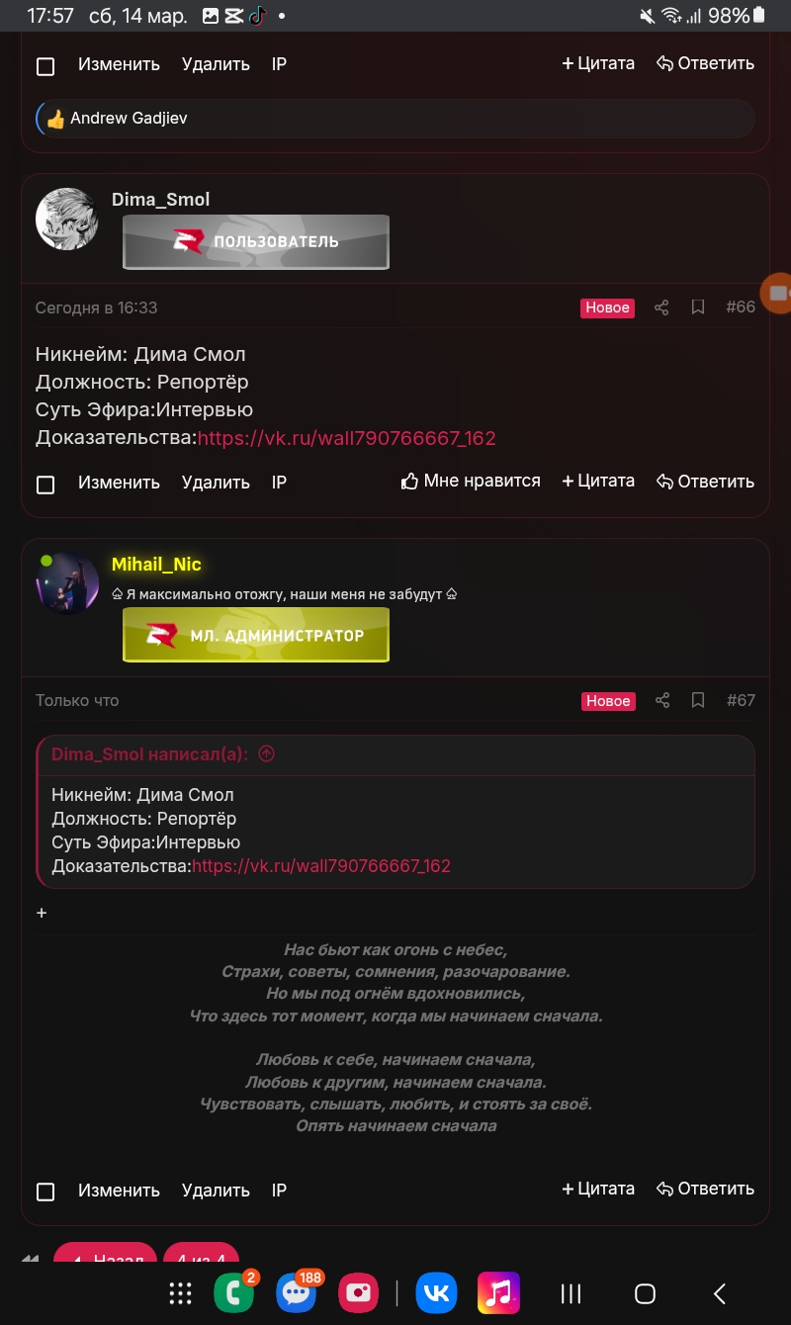Go to first page double-arrow
This screenshot has height=1325, width=791.
point(30,1259)
